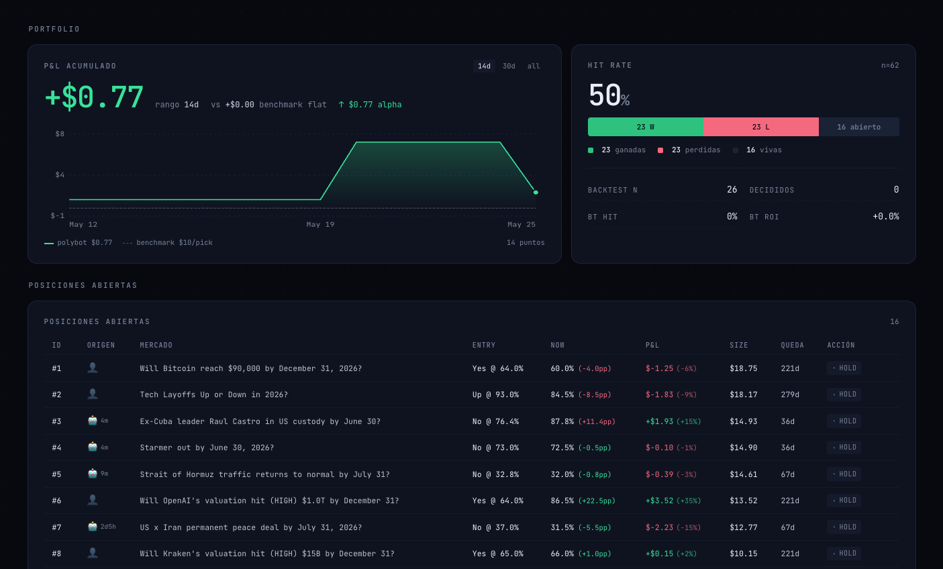Image resolution: width=943 pixels, height=569 pixels.
Task: Click the BACKTEST N value 26
Action: [x=732, y=190]
